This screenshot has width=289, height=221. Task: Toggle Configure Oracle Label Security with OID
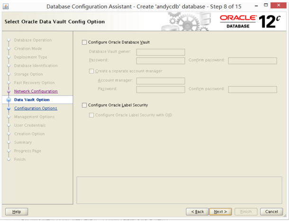[91, 115]
